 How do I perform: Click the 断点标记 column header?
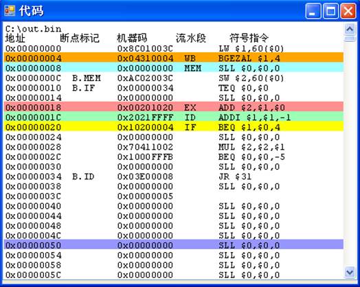tap(80, 38)
